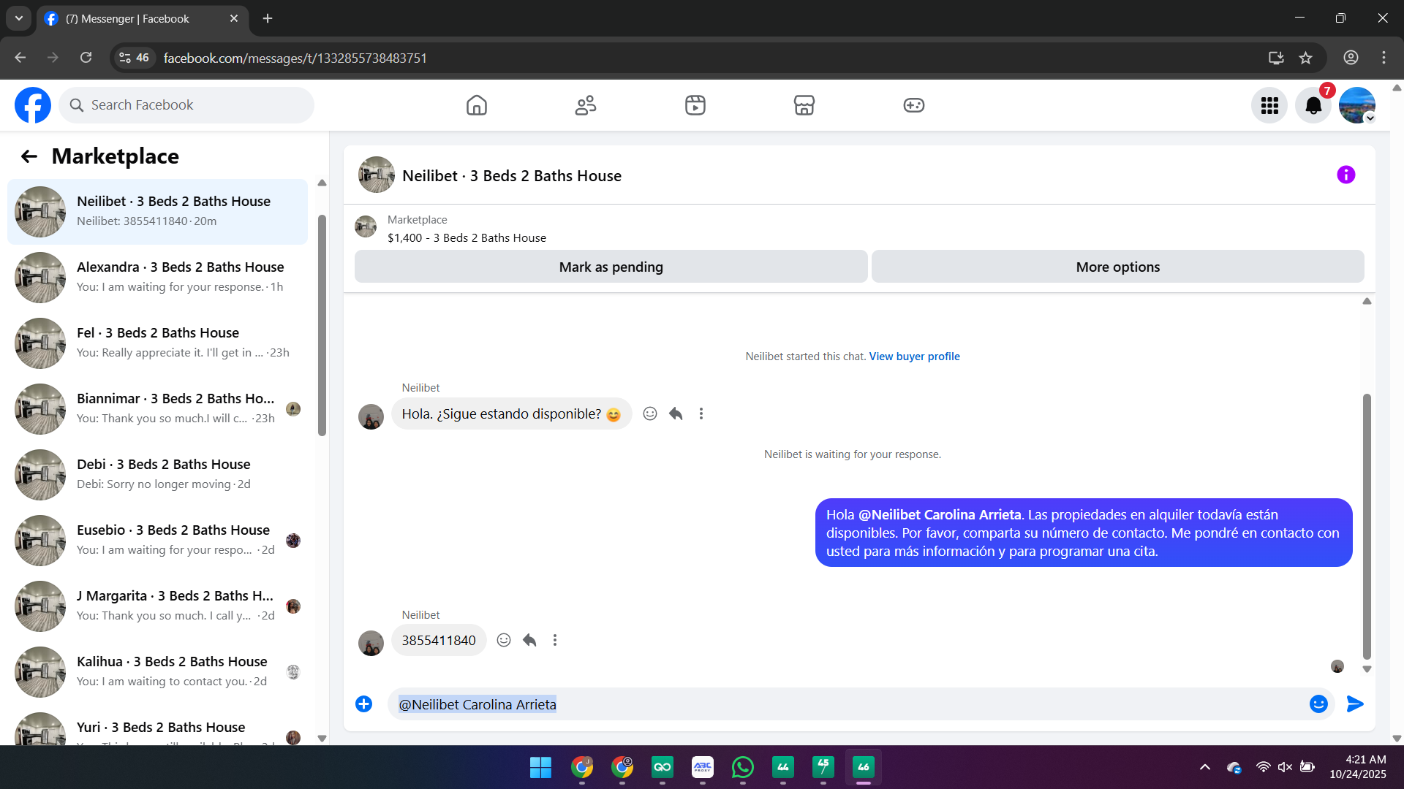Image resolution: width=1404 pixels, height=789 pixels.
Task: Click the $1,400 listing title
Action: (467, 238)
